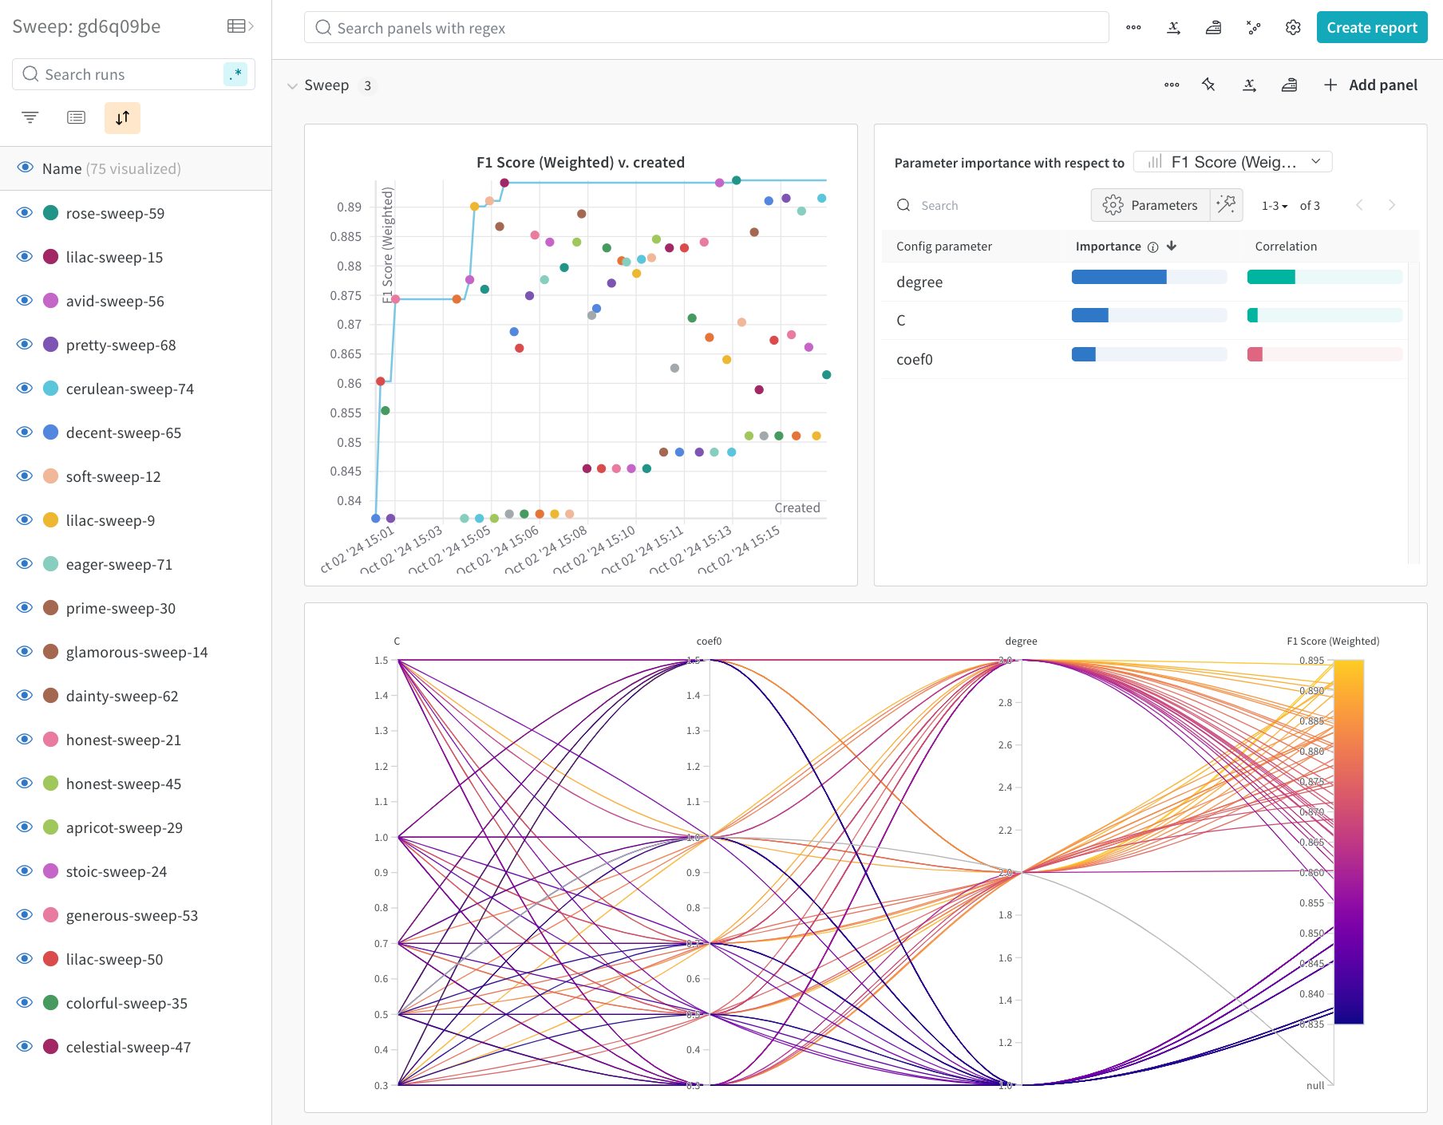Click the Search panels with regex field
This screenshot has width=1443, height=1125.
pyautogui.click(x=706, y=28)
